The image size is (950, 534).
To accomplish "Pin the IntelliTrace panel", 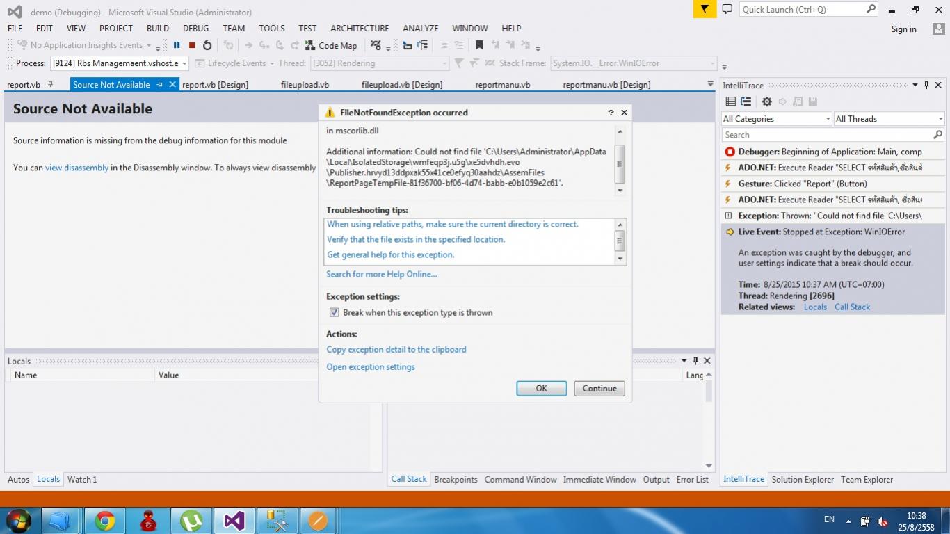I will pos(926,85).
